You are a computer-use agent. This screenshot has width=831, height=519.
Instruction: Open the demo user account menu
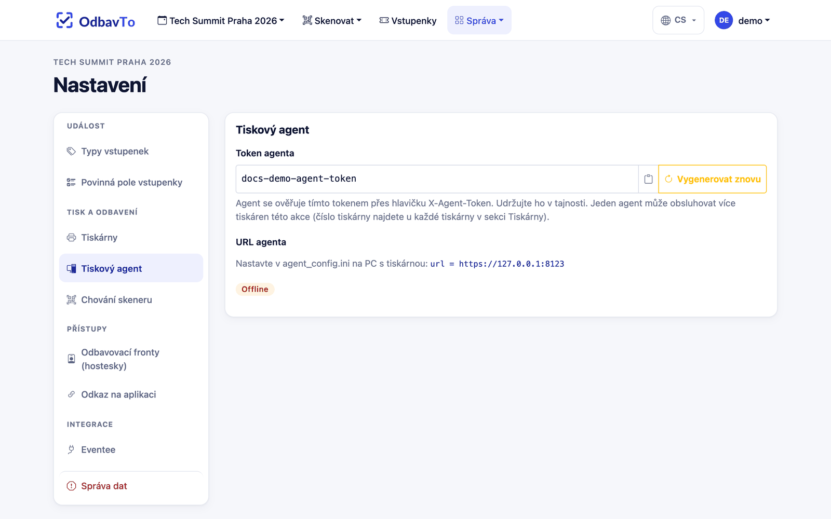click(742, 20)
